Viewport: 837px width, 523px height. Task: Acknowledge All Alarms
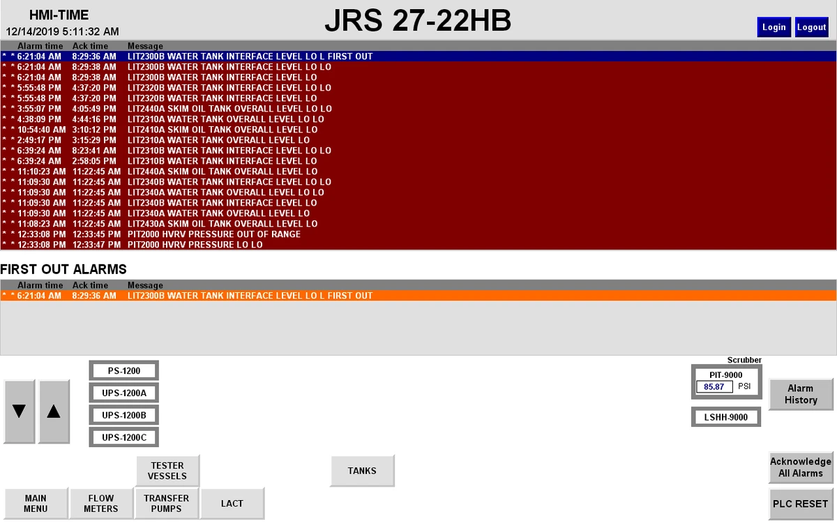(x=801, y=467)
